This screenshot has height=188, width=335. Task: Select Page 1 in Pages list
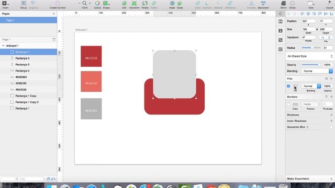28,20
